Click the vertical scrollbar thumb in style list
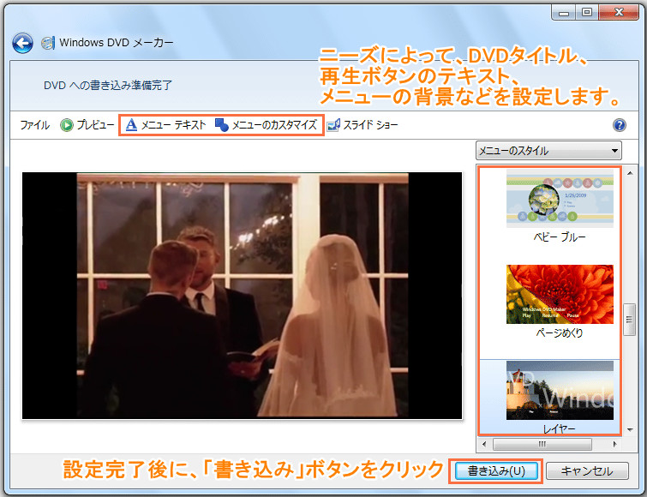The width and height of the screenshot is (647, 497). (x=629, y=320)
